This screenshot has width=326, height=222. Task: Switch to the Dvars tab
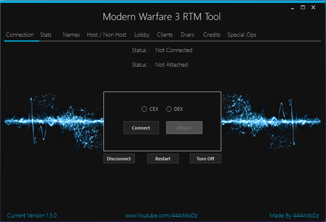click(x=187, y=35)
